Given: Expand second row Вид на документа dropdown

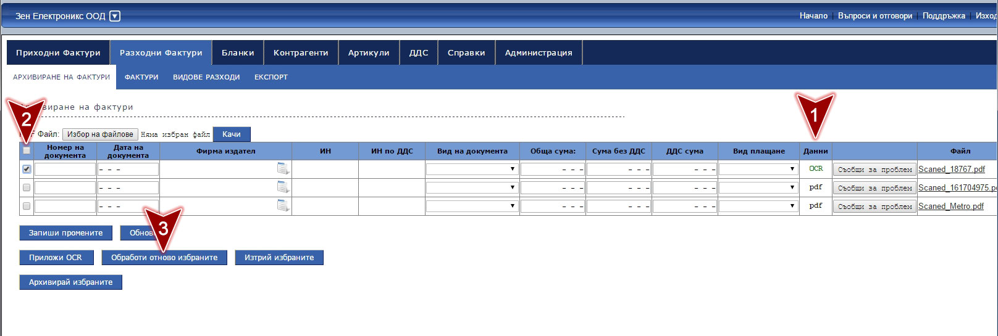Looking at the screenshot, I should pos(472,187).
